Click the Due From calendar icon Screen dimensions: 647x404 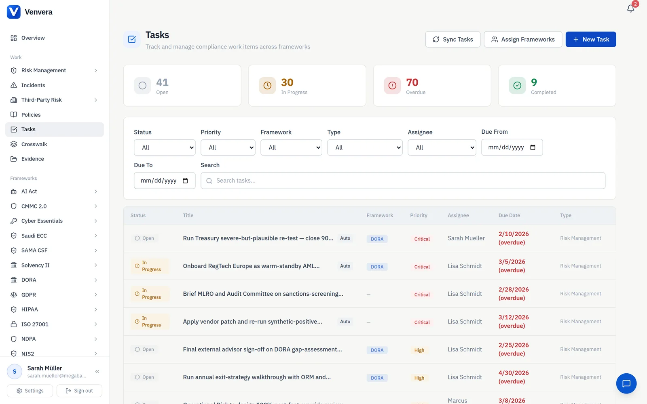point(533,147)
